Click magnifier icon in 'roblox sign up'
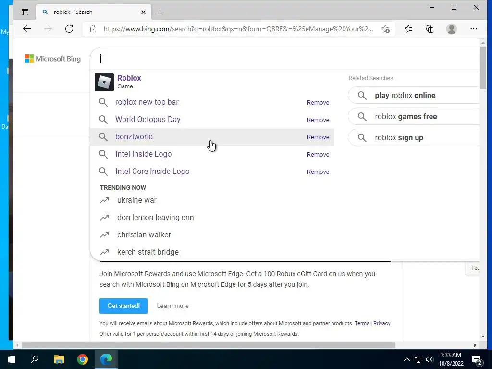The image size is (492, 369). 362,138
